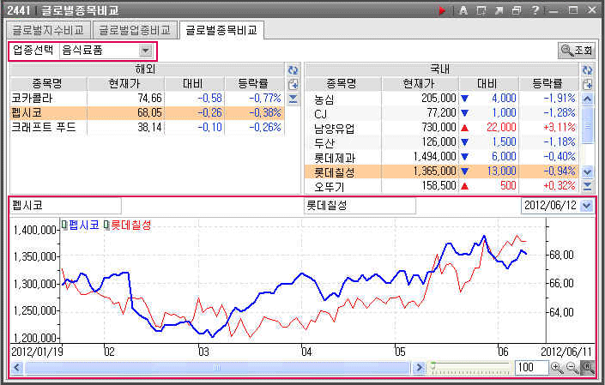
Task: Click the 남양유업 change rate +3.11%
Action: (x=559, y=128)
